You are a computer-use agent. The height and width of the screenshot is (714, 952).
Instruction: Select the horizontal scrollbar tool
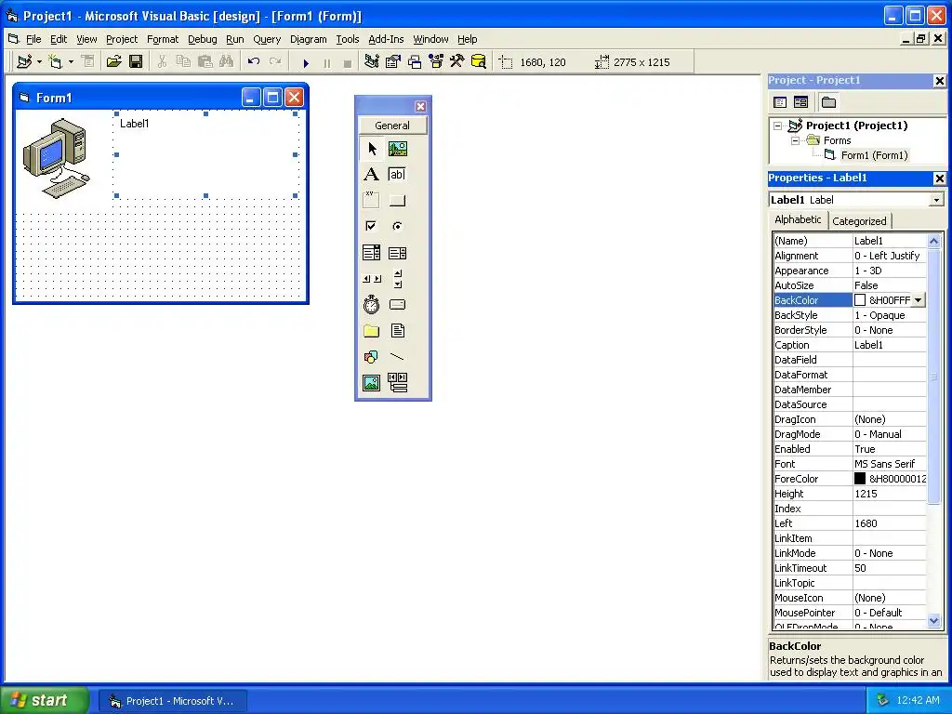click(x=372, y=279)
